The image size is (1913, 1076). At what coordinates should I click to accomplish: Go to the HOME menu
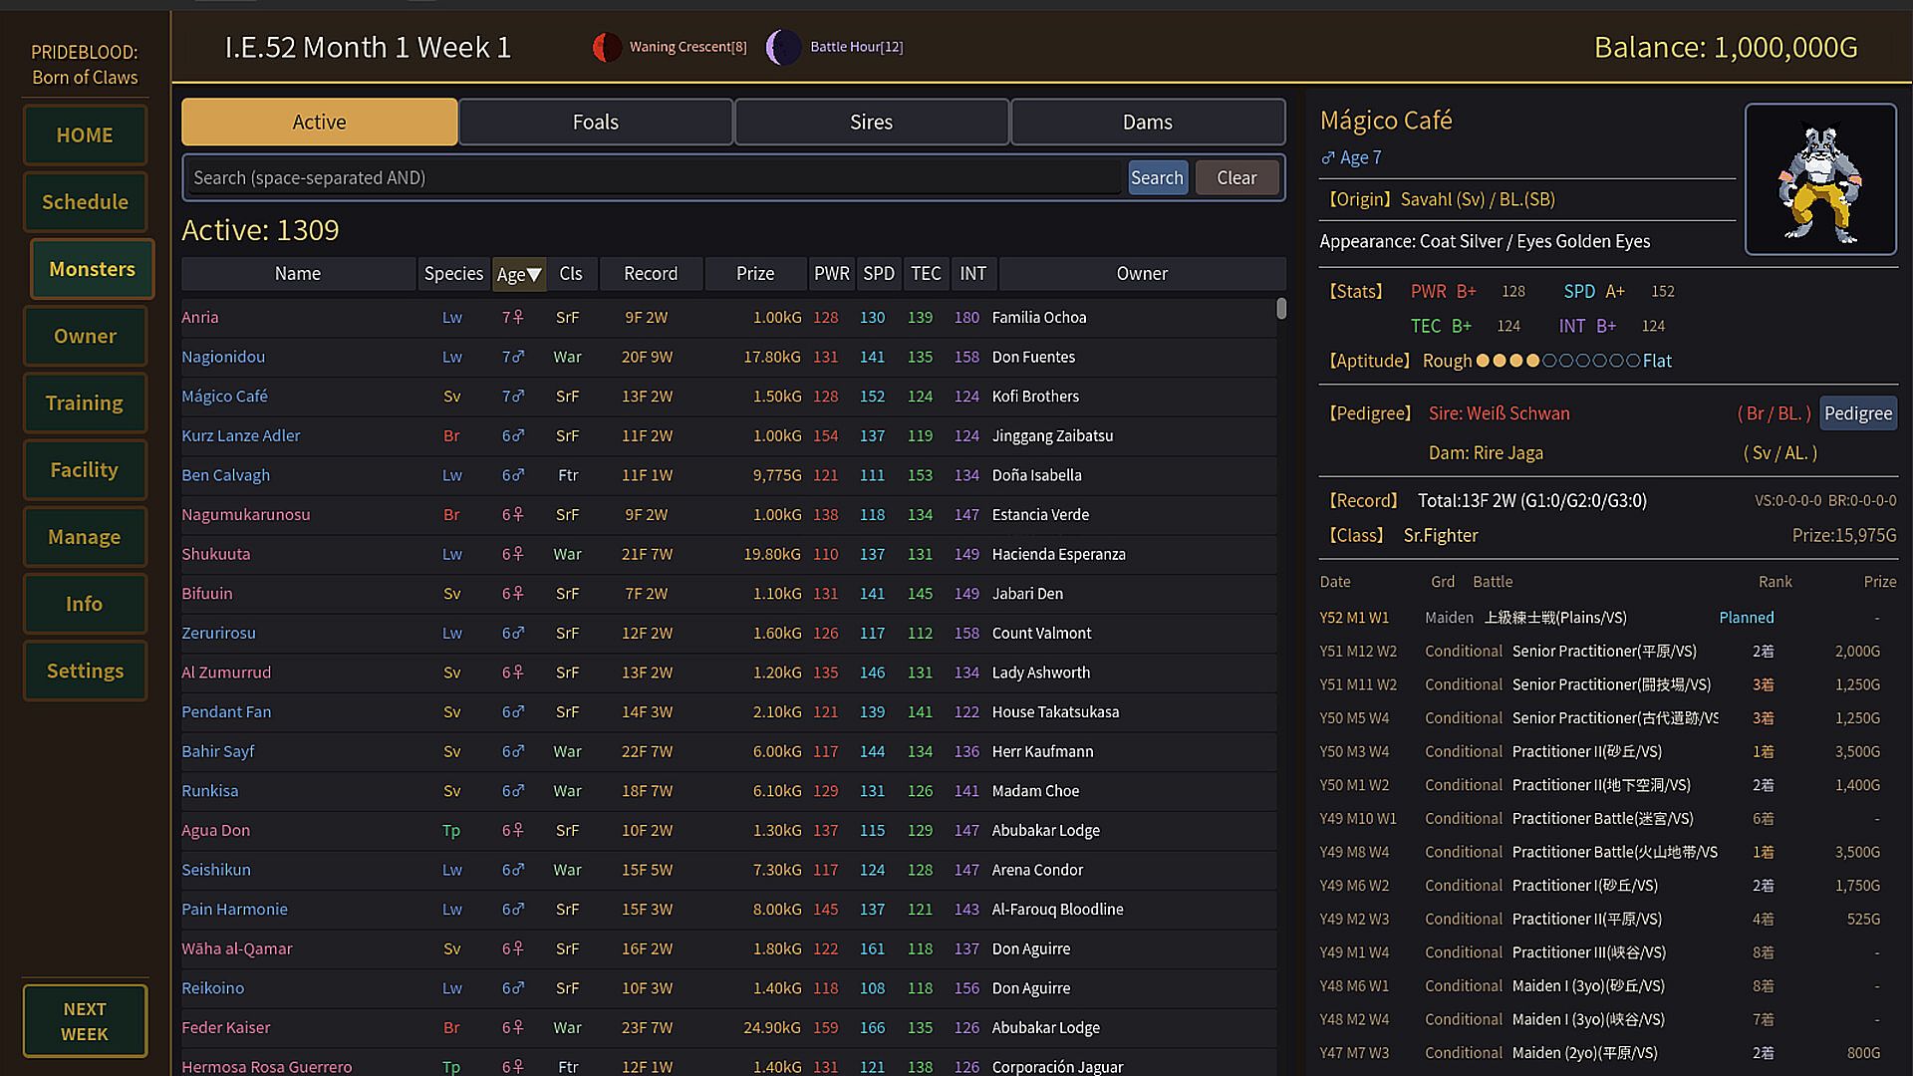pyautogui.click(x=85, y=134)
